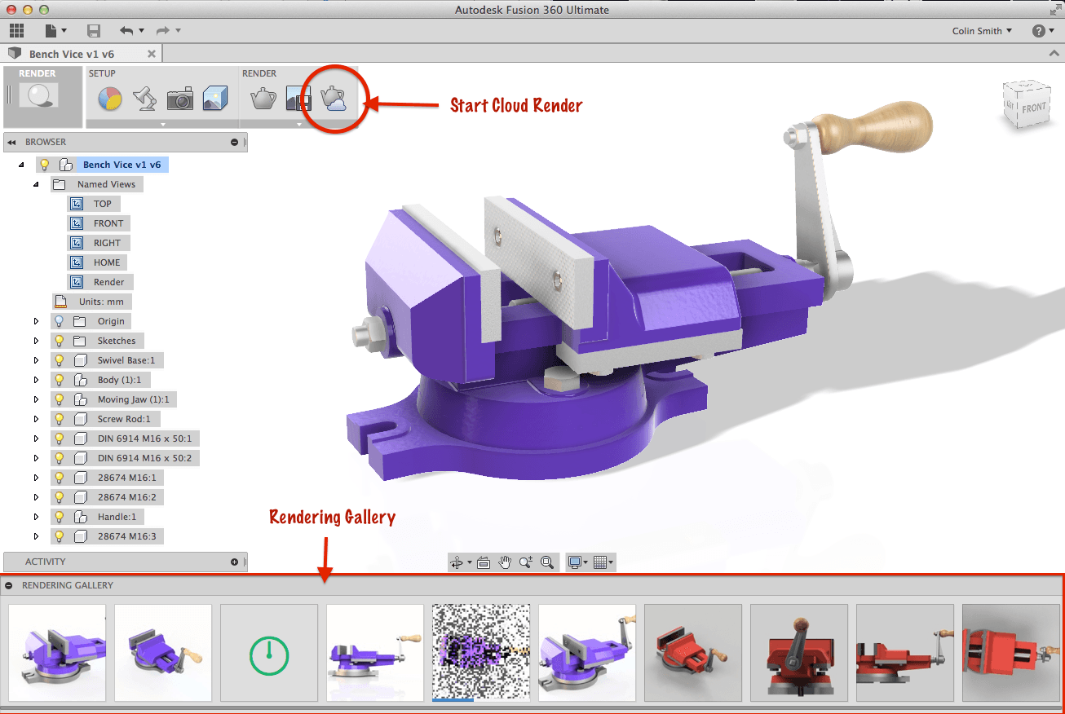The height and width of the screenshot is (714, 1065).
Task: Open the Data Panel grid icon top left
Action: pos(16,30)
